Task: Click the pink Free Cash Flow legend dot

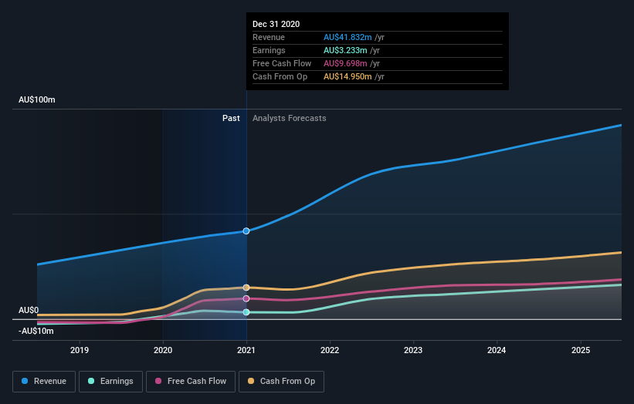Action: (x=158, y=381)
